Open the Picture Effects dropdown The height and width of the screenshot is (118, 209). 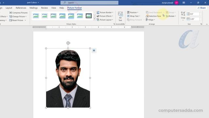click(x=105, y=16)
